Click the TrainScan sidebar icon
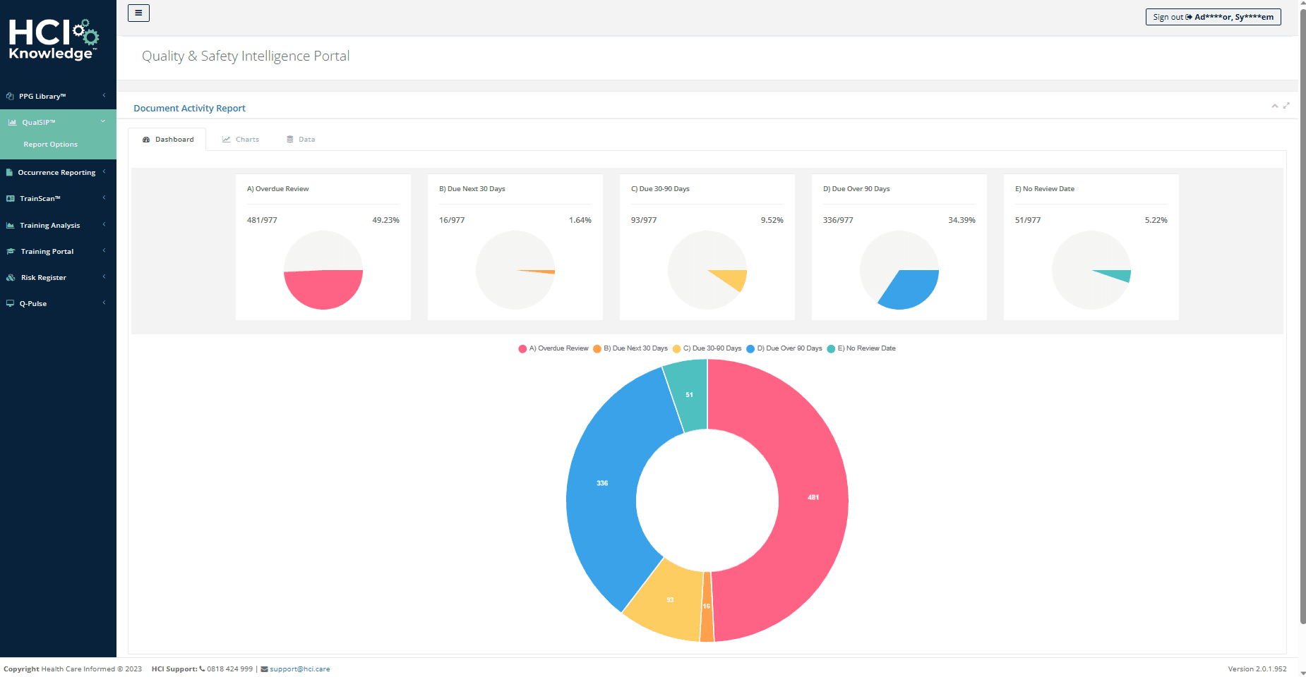 pyautogui.click(x=11, y=199)
